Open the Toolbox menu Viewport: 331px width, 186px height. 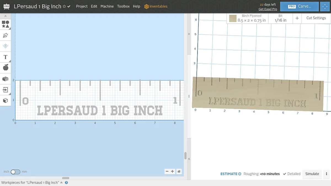pos(123,6)
